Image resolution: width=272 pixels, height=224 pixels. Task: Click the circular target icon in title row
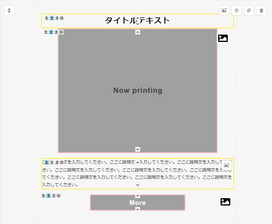tap(62, 18)
